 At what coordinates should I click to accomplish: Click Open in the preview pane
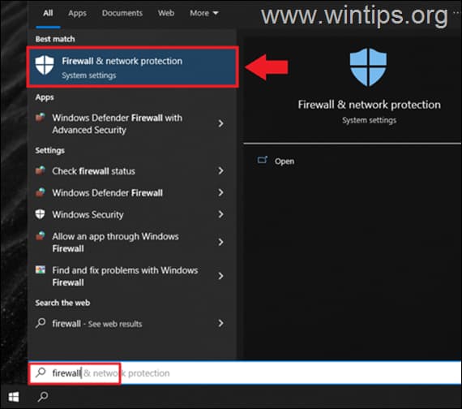coord(284,161)
